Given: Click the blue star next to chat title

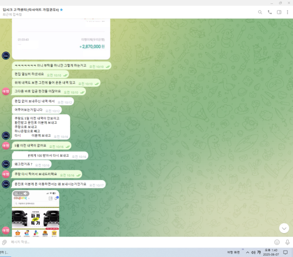Looking at the screenshot, I should (x=62, y=10).
